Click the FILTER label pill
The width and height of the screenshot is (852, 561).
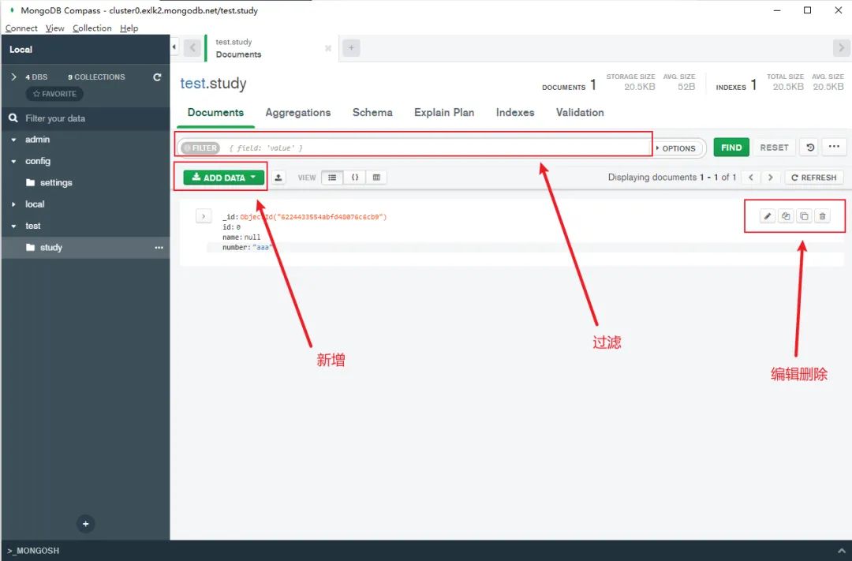(200, 148)
